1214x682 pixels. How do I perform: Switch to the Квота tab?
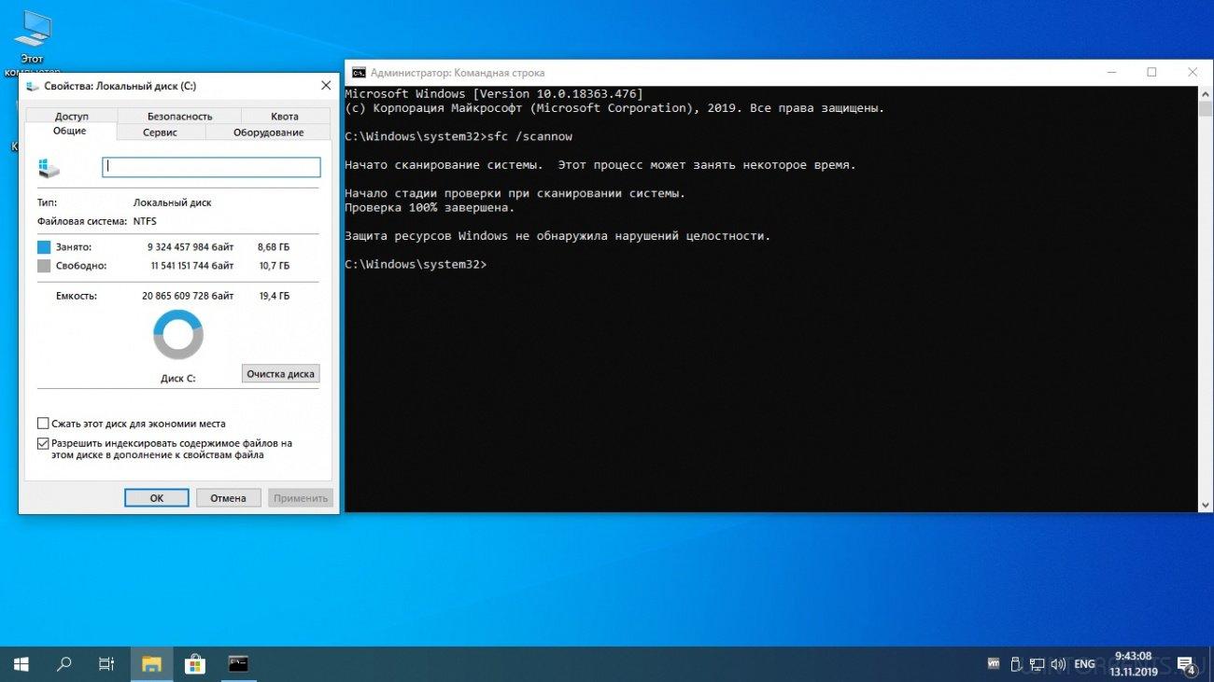[285, 117]
